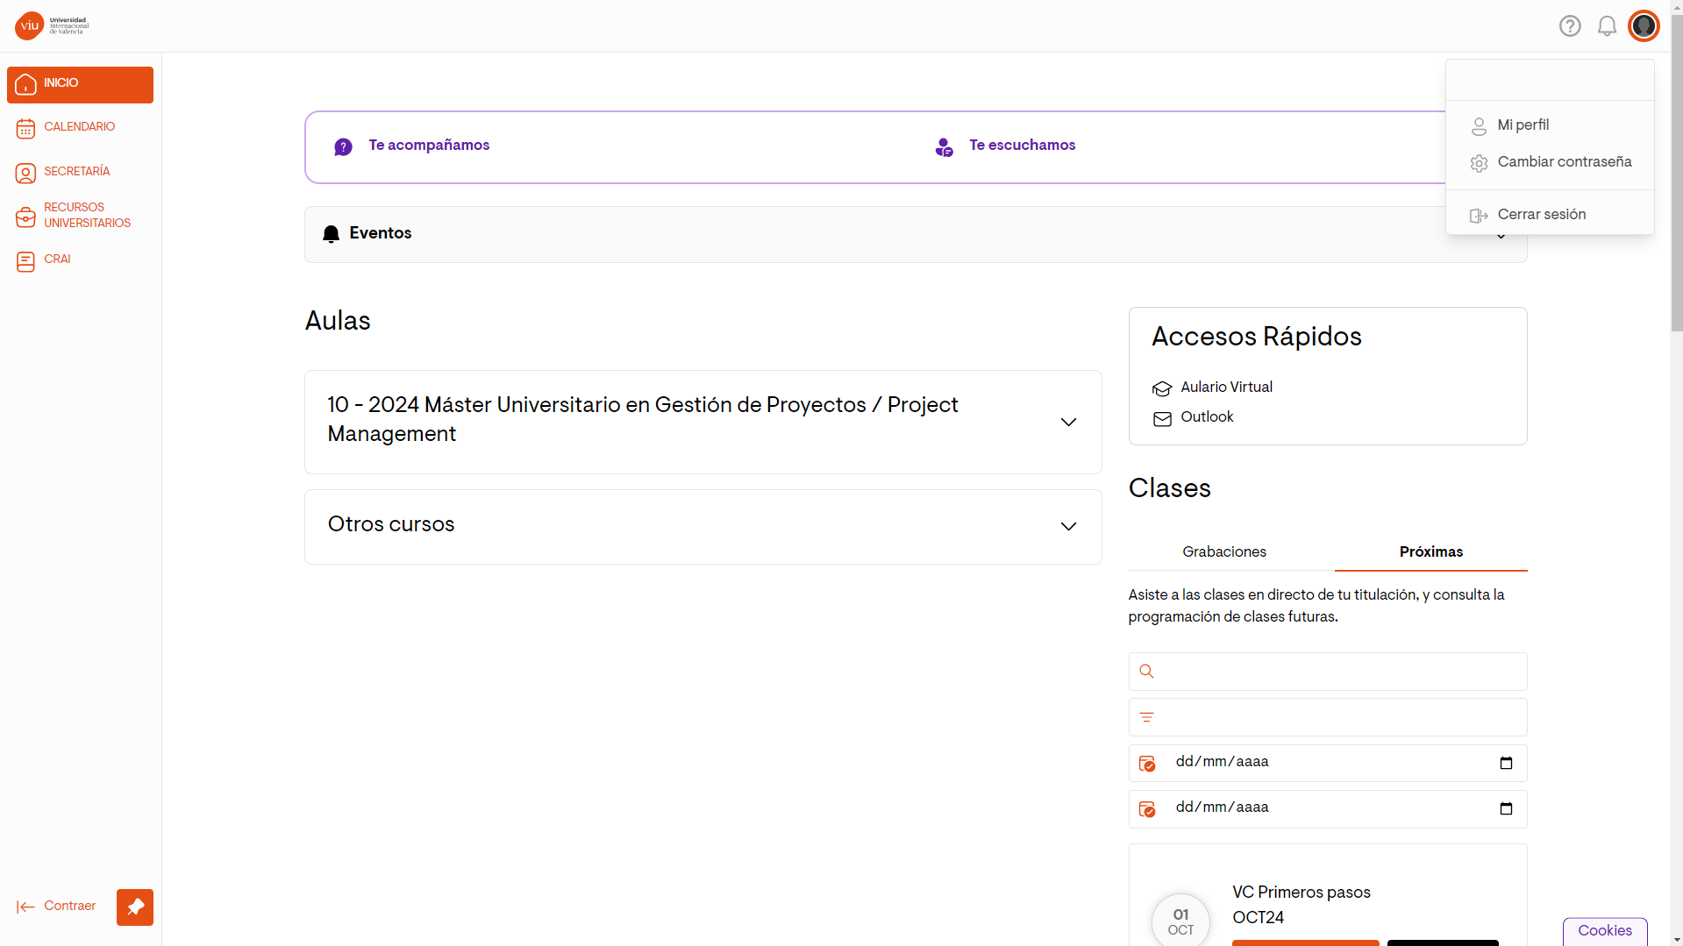The image size is (1683, 946).
Task: Click the user avatar in header
Action: 1644,26
